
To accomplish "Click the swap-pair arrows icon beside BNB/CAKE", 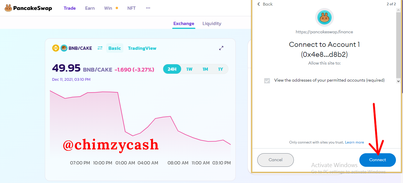I will tap(100, 48).
